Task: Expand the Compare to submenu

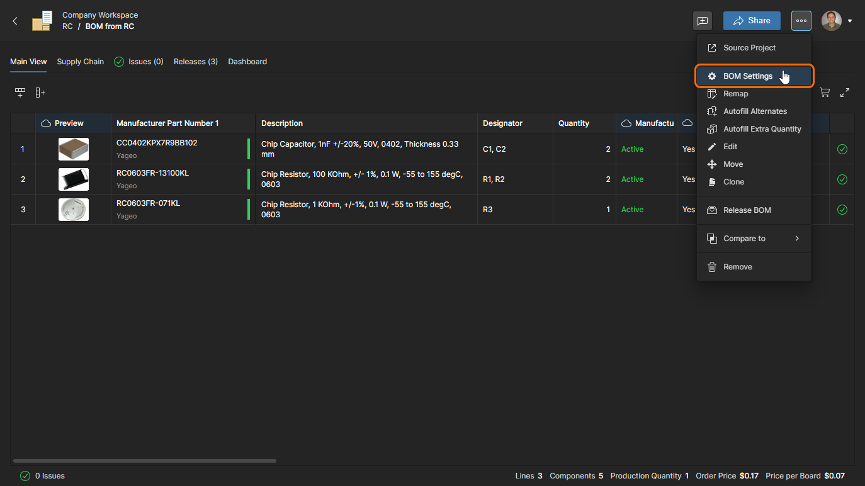Action: tap(754, 239)
